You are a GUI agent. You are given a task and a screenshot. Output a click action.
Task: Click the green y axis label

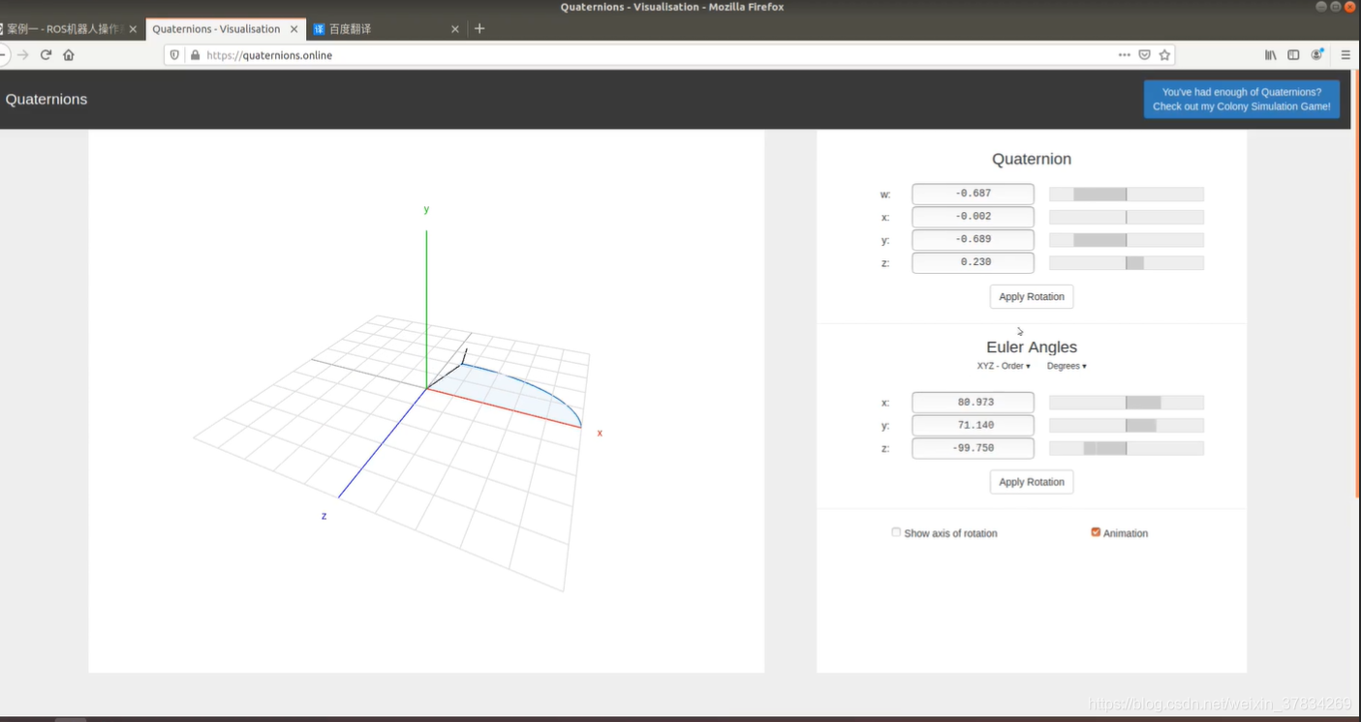click(426, 209)
